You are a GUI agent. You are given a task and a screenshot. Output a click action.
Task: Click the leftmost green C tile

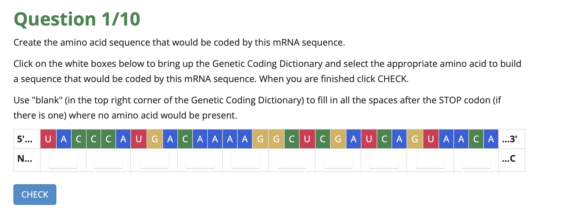79,139
